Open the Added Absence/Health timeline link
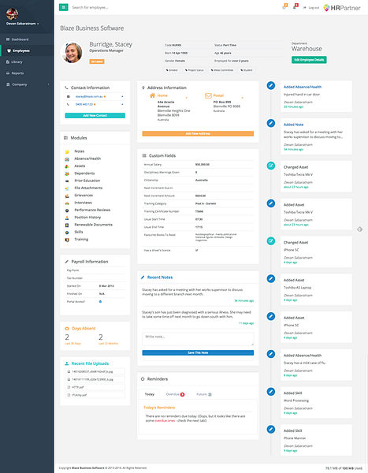 click(303, 87)
